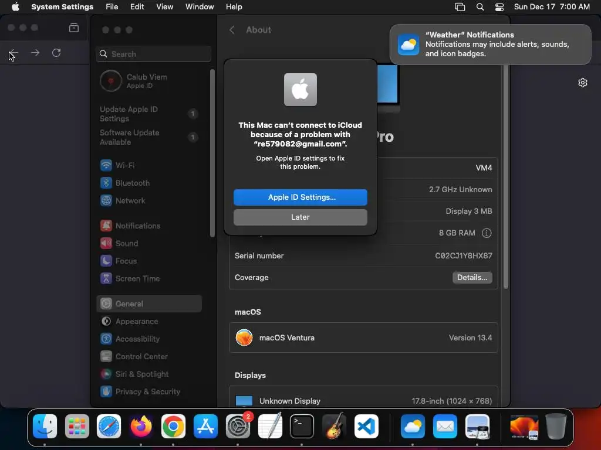Screen dimensions: 601x450
Task: Open Privacy & Security settings
Action: [149, 392]
